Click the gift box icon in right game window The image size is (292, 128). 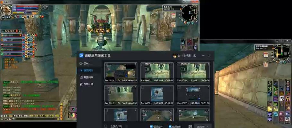click(266, 64)
